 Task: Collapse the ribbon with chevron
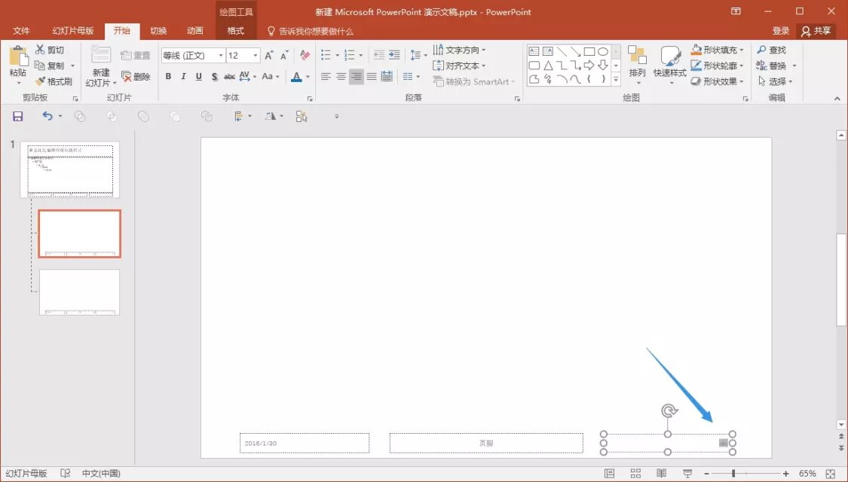(837, 99)
